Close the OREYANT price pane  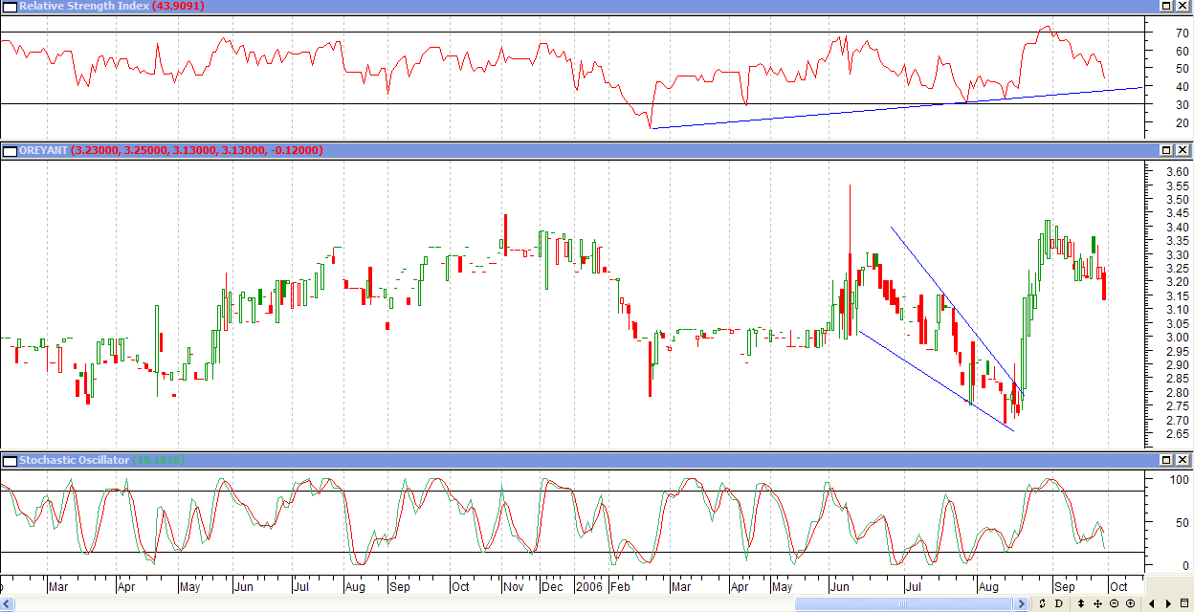pos(1183,150)
